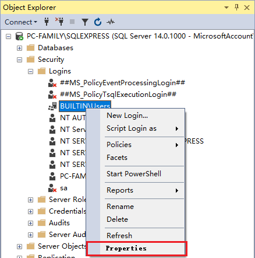Viewport: 255px width, 258px height.
Task: Click the Filter funnel icon
Action: coord(85,22)
